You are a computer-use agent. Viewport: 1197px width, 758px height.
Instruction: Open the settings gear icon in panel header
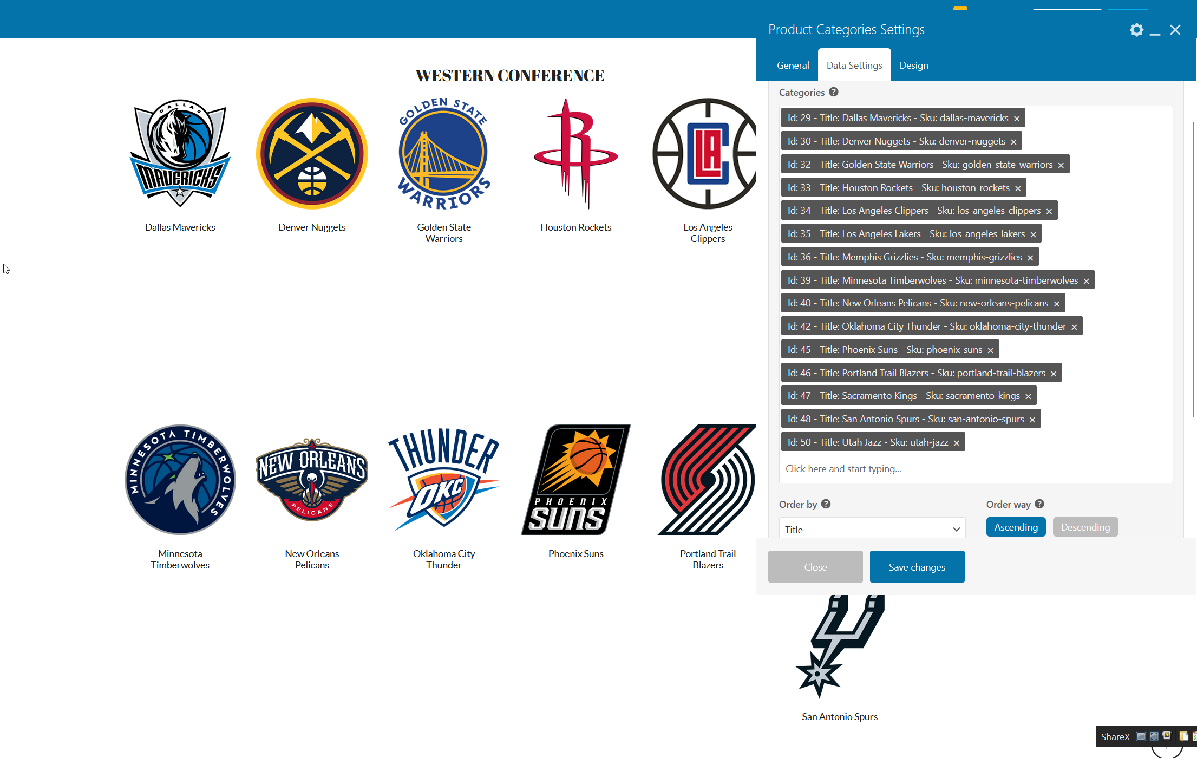pos(1136,30)
